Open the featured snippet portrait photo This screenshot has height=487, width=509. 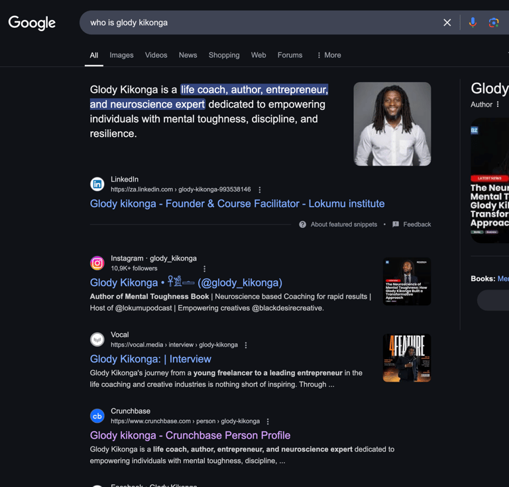coord(392,124)
